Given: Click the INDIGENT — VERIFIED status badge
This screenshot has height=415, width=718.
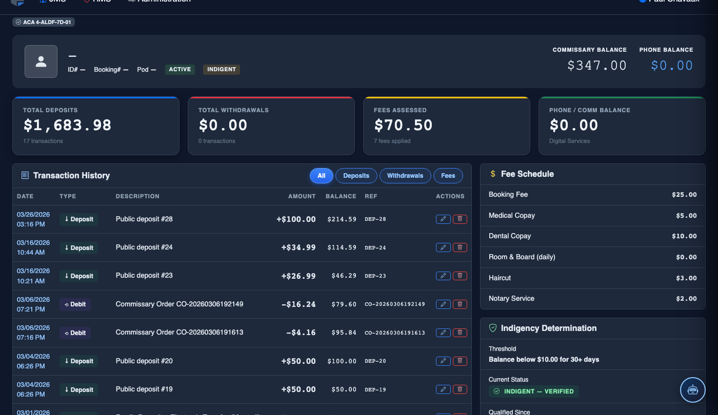Looking at the screenshot, I should point(534,391).
